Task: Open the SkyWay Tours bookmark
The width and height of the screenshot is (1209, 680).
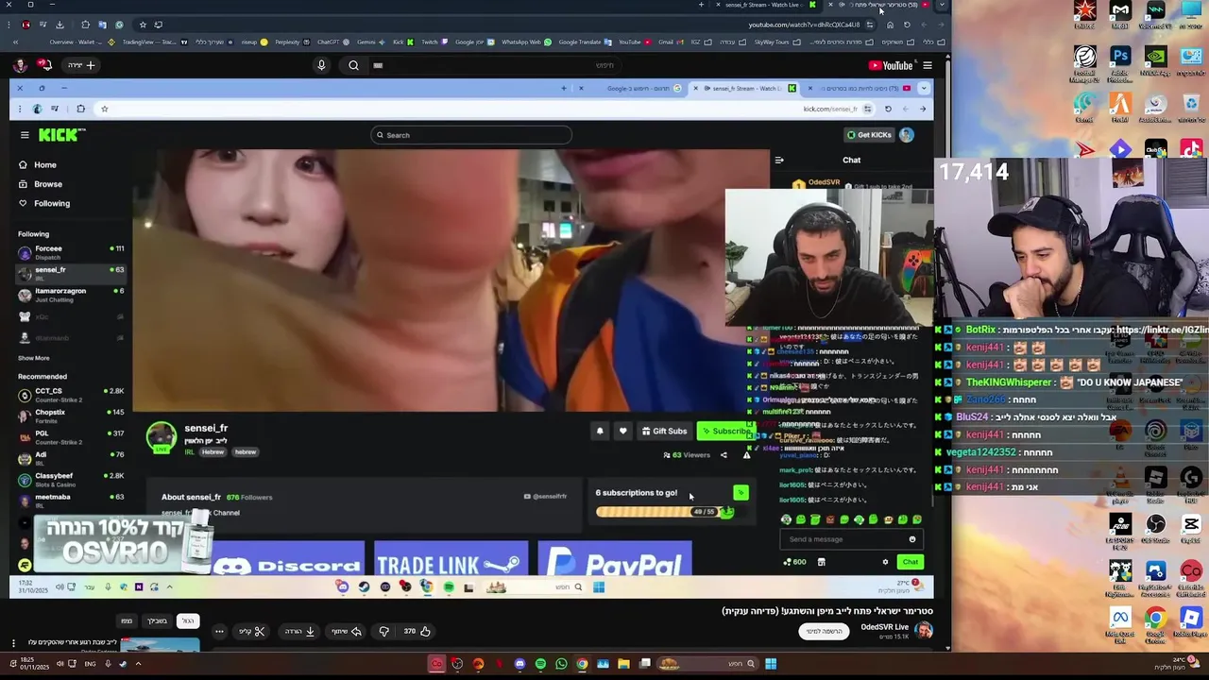Action: coord(777,42)
